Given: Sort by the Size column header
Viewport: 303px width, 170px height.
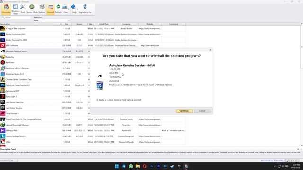Looking at the screenshot, I should pyautogui.click(x=67, y=24).
